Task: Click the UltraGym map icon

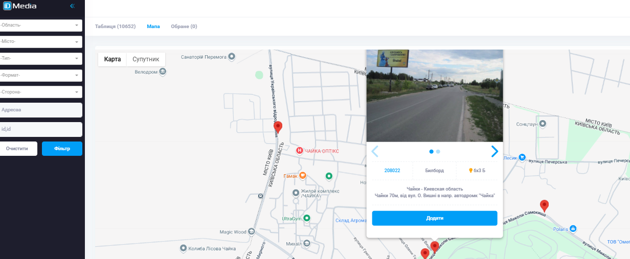Action: pos(307,218)
